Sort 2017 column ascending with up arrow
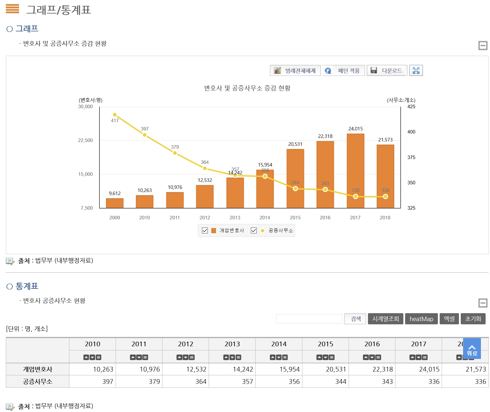This screenshot has width=490, height=412. [x=412, y=357]
